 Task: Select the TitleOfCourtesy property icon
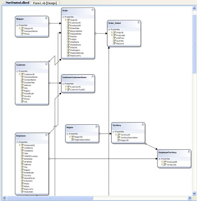tap(22, 156)
